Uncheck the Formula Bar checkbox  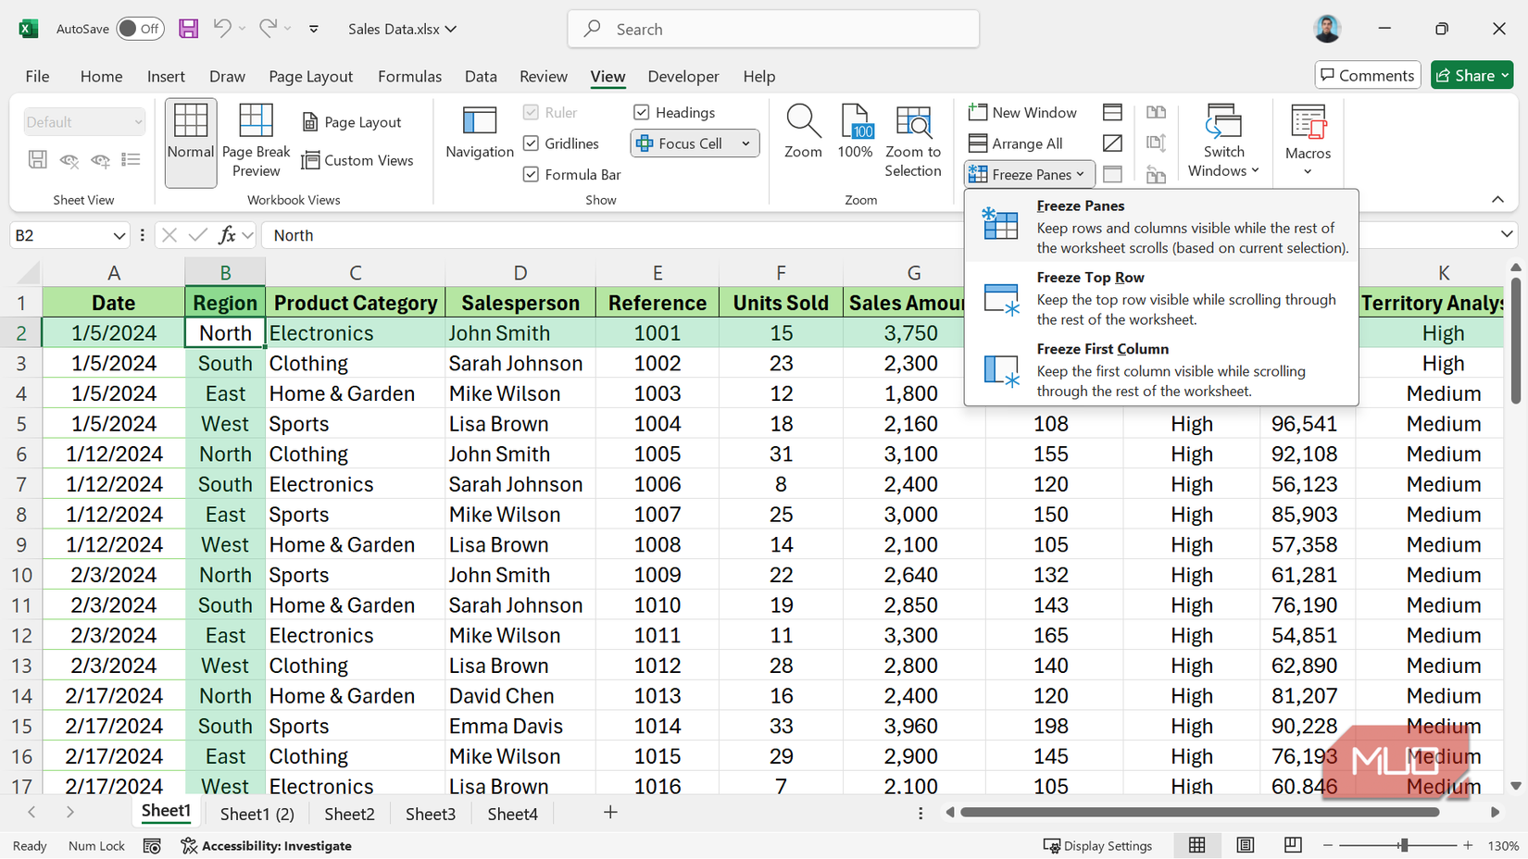tap(531, 174)
